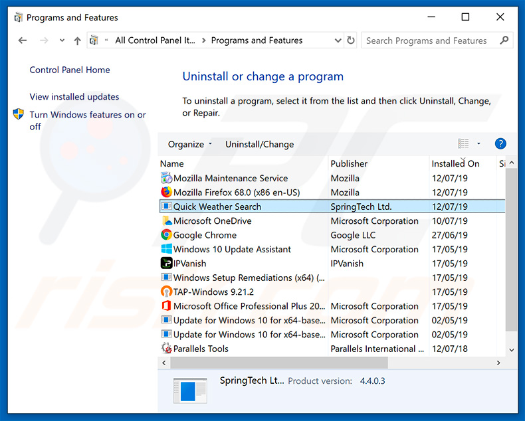525x421 pixels.
Task: Click the Programs and Features title bar icon
Action: click(x=19, y=17)
